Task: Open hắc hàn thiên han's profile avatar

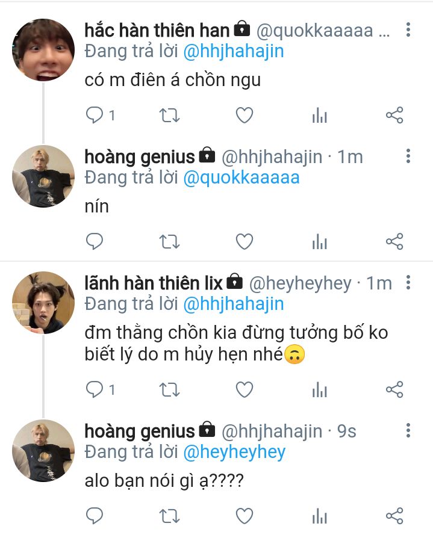Action: click(43, 50)
